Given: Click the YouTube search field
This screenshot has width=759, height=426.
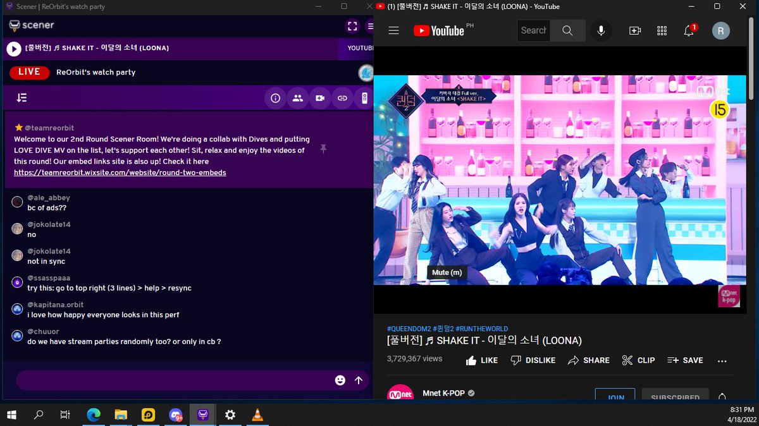Looking at the screenshot, I should 533,30.
